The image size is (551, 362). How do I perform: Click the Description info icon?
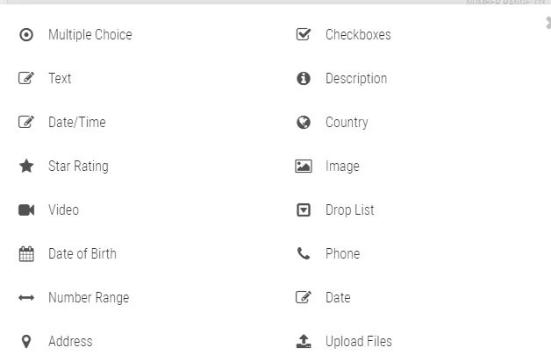(304, 79)
